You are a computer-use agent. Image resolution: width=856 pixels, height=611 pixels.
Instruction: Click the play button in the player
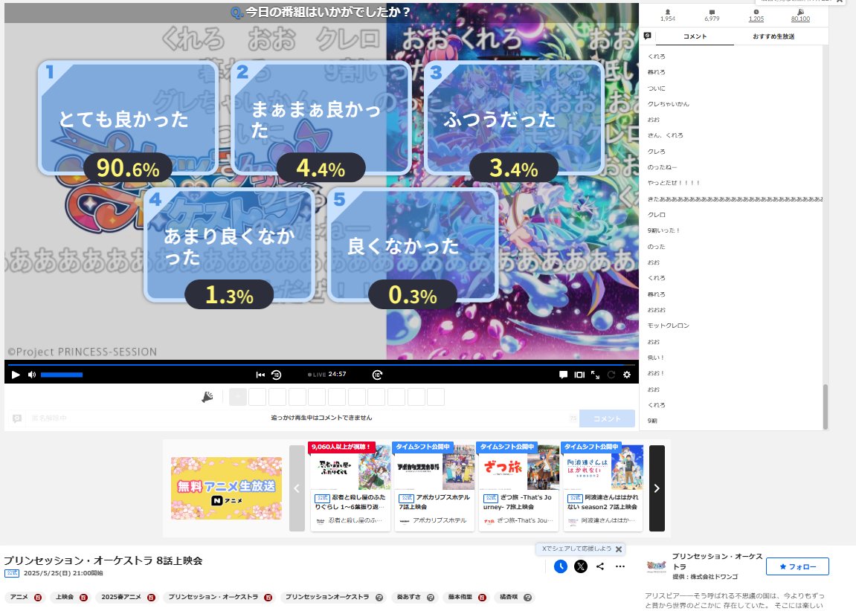tap(16, 375)
